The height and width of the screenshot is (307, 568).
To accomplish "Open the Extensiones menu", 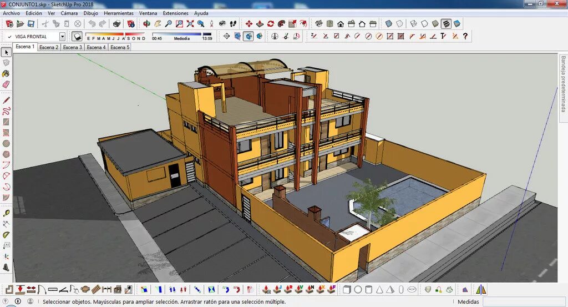I will (x=175, y=13).
